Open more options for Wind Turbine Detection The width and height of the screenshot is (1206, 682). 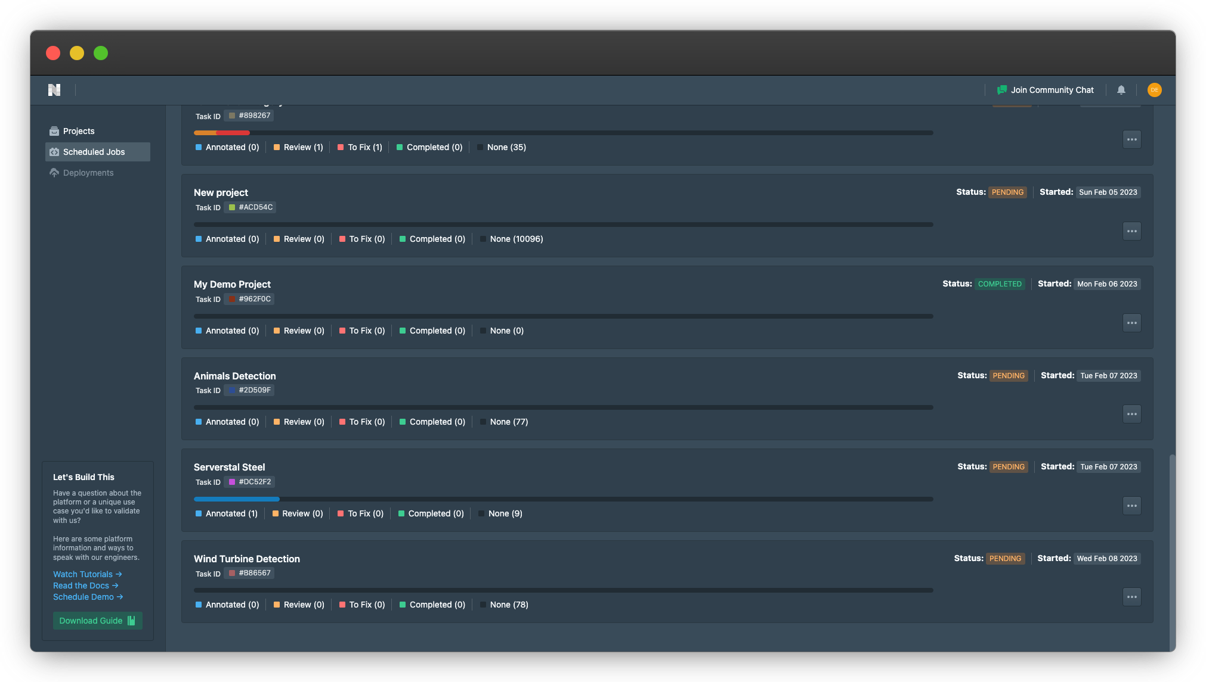click(1132, 597)
